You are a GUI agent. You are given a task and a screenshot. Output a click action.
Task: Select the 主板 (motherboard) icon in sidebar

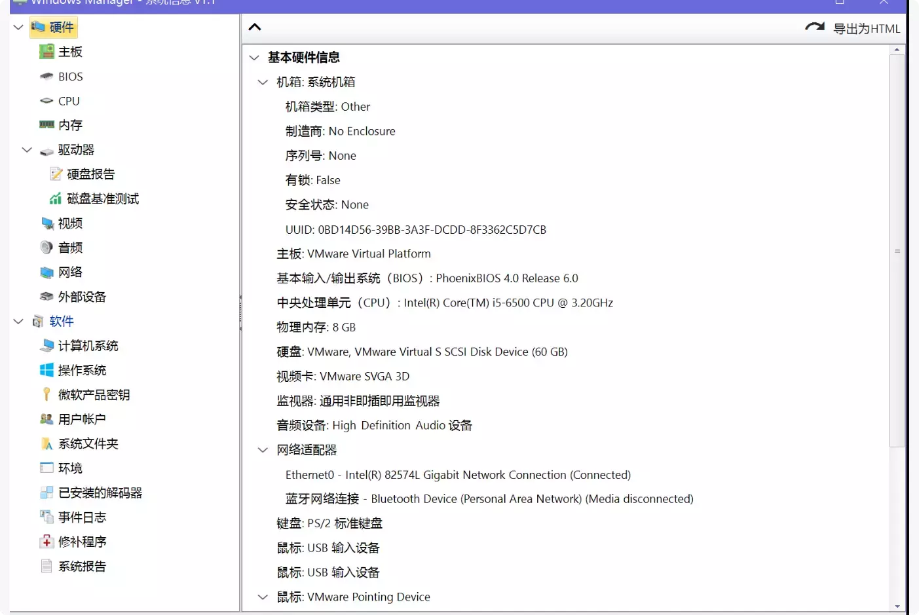(x=46, y=52)
